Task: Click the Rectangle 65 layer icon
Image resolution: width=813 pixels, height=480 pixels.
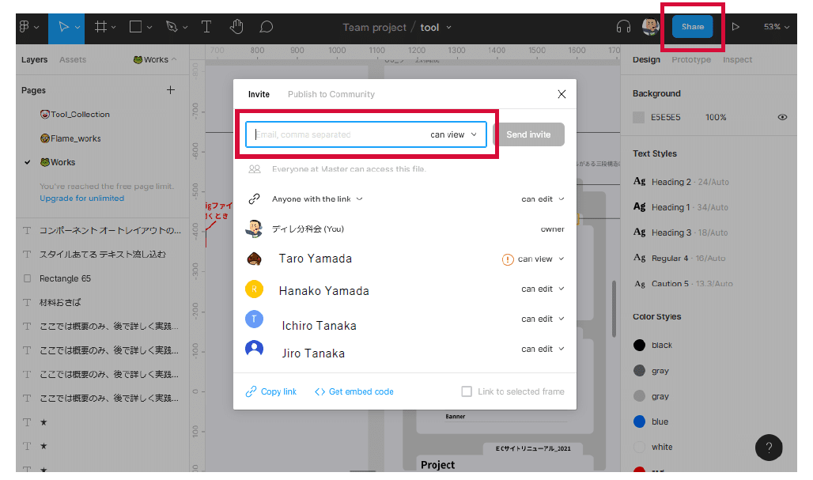Action: pos(28,278)
